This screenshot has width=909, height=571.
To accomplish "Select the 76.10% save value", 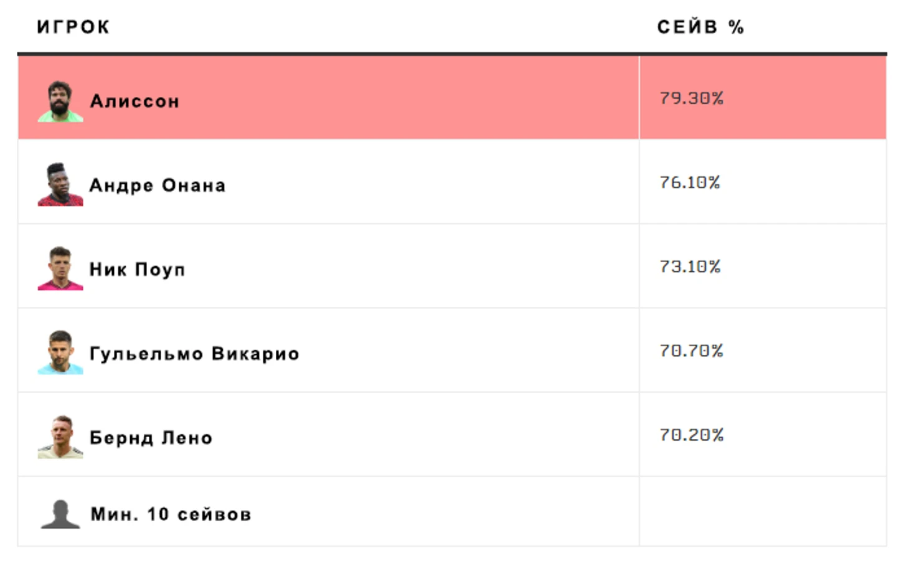I will point(690,182).
